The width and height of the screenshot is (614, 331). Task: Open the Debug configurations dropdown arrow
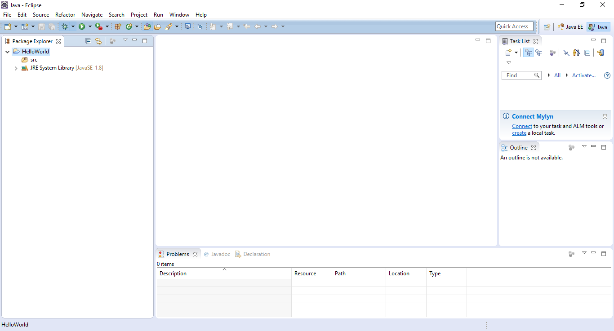73,26
